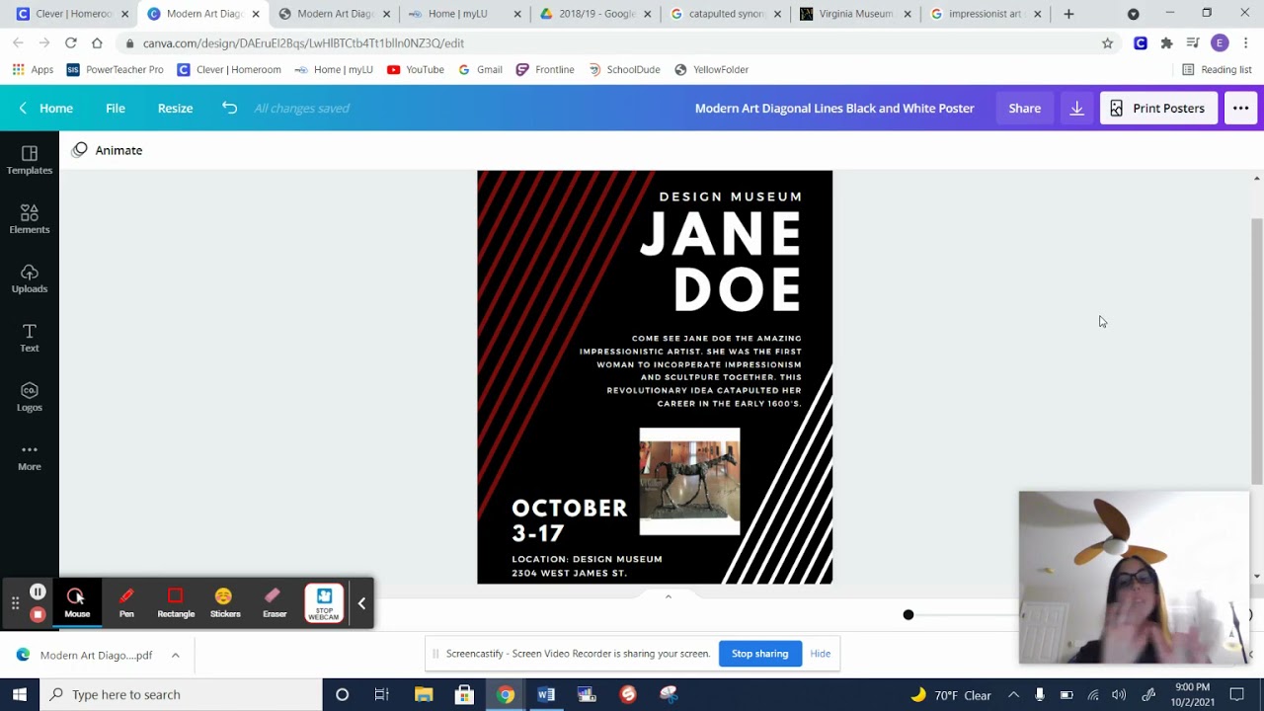1264x711 pixels.
Task: Select the JANE DOE heading on poster
Action: [721, 262]
